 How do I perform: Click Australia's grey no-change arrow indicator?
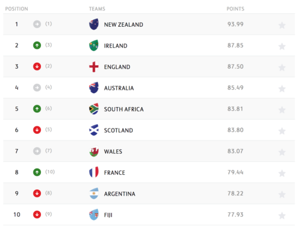coord(37,88)
